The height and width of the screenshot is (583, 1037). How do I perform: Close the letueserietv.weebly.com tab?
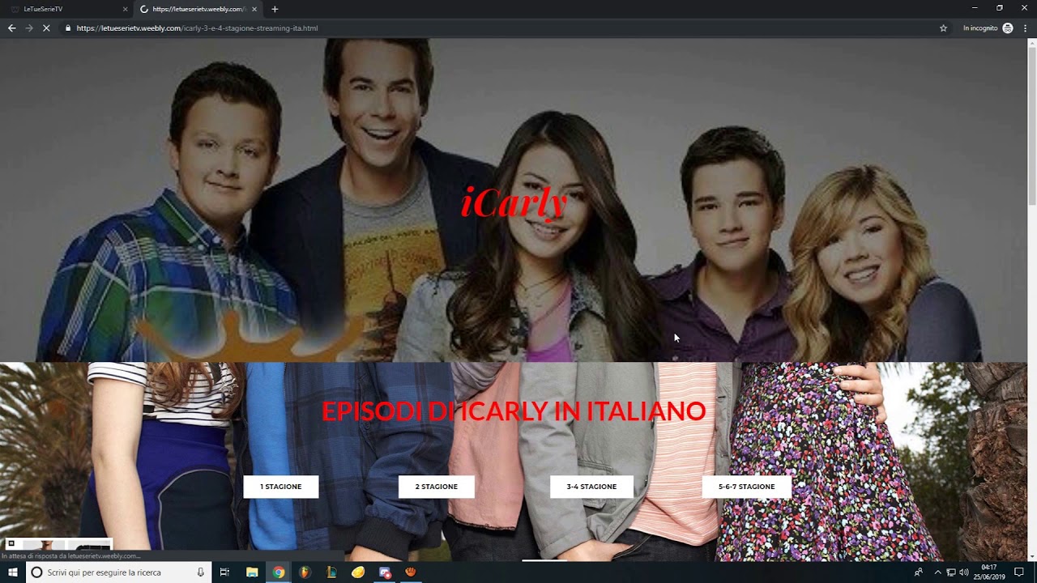coord(254,9)
